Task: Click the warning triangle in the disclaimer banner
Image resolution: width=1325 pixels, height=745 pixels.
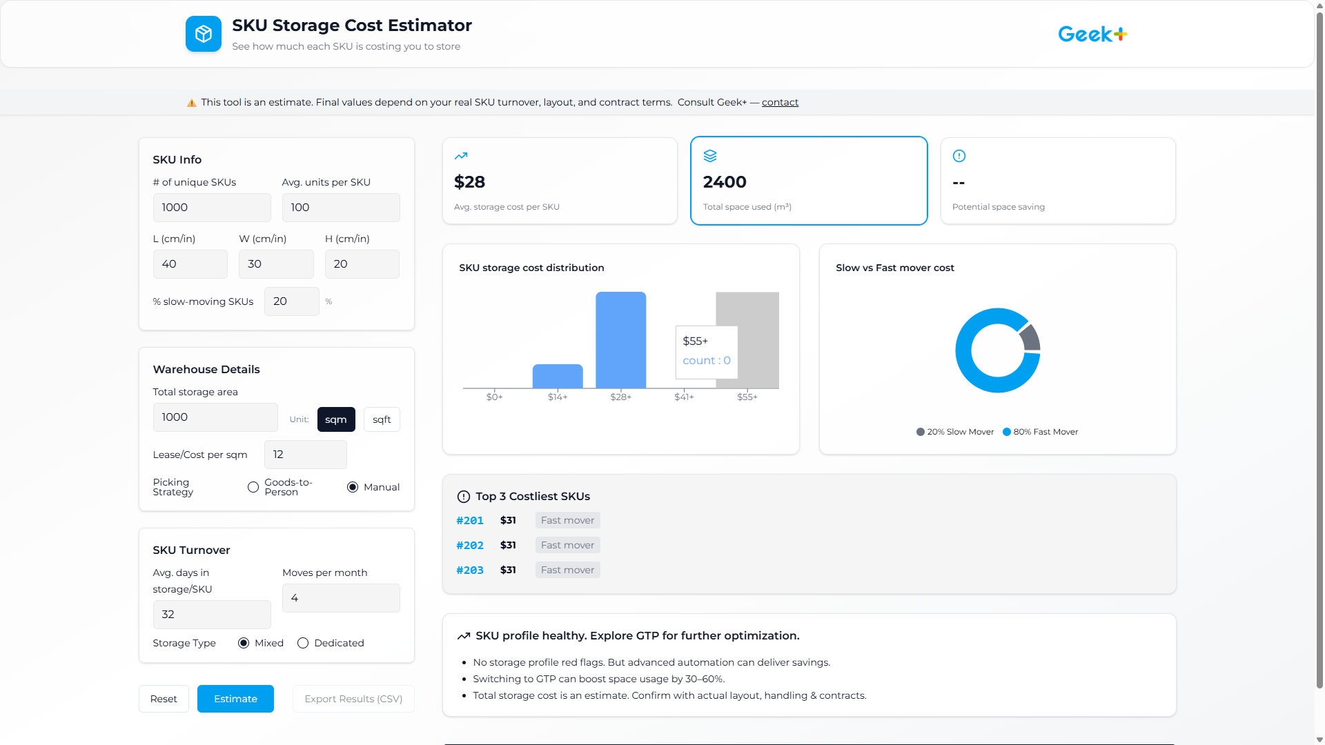Action: tap(191, 102)
